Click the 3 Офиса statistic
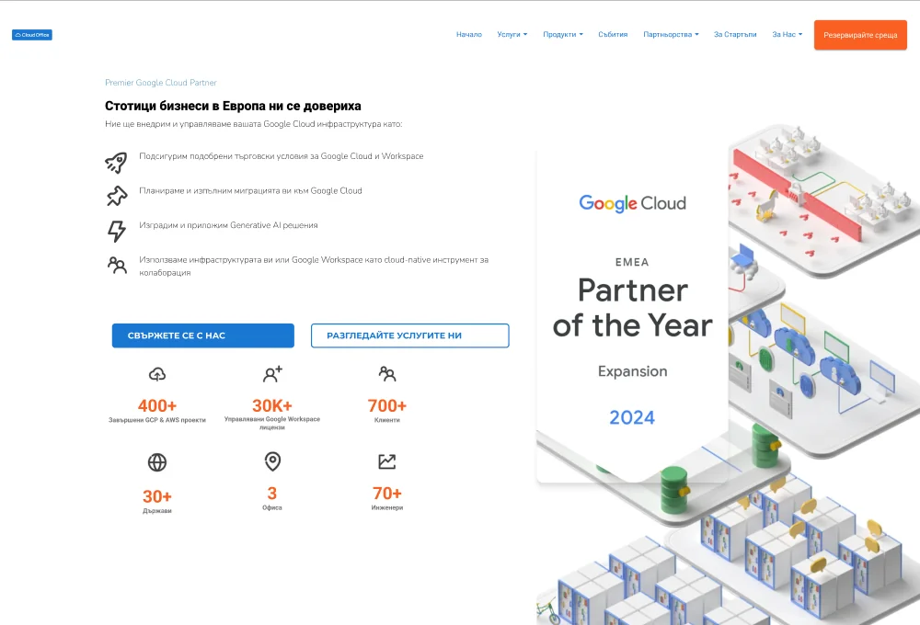Viewport: 920px width, 625px height. click(x=272, y=498)
